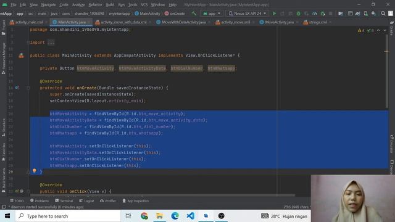Open the Project Structure folder icon
395x222 pixels.
[x=341, y=14]
